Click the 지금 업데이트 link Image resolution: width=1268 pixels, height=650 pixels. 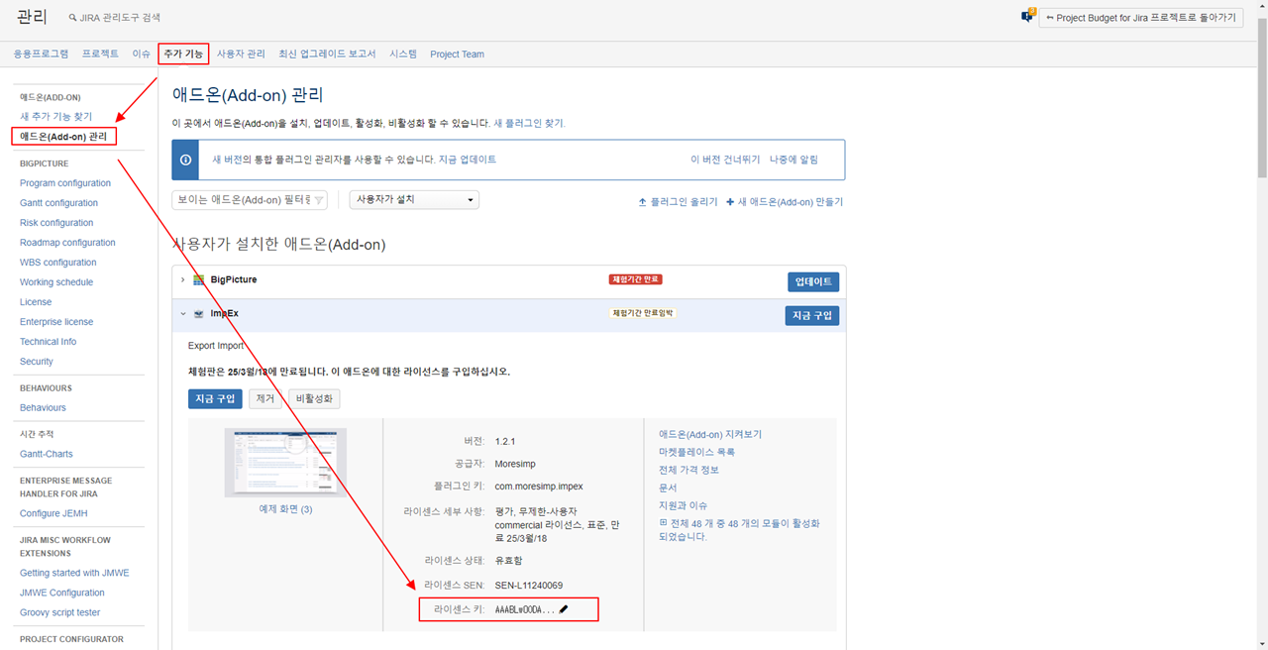468,160
